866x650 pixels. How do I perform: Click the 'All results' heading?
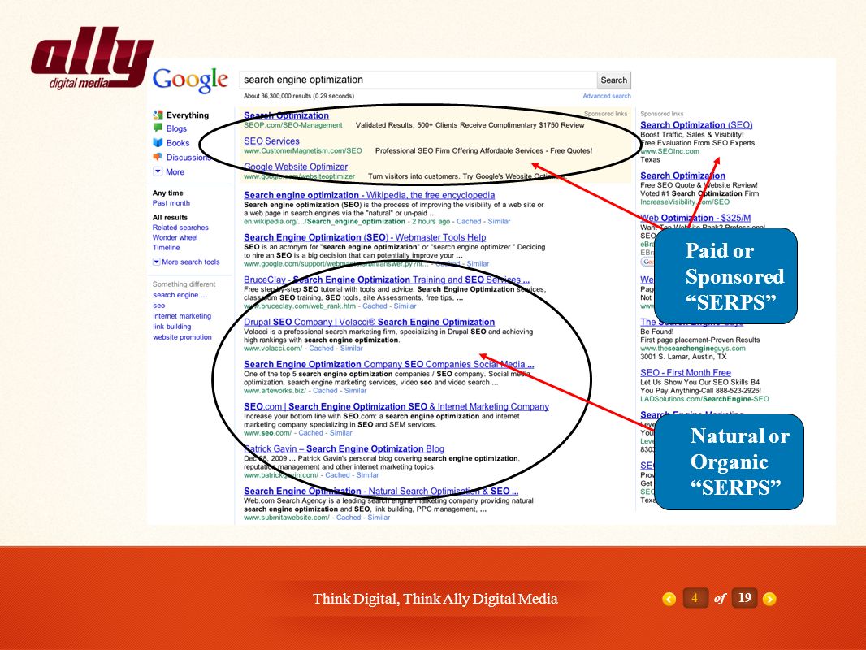click(x=170, y=217)
